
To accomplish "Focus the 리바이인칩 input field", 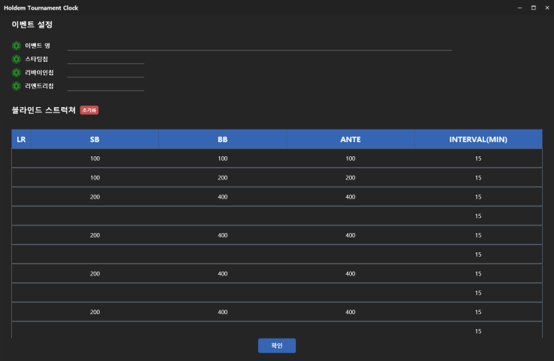I will (x=106, y=73).
